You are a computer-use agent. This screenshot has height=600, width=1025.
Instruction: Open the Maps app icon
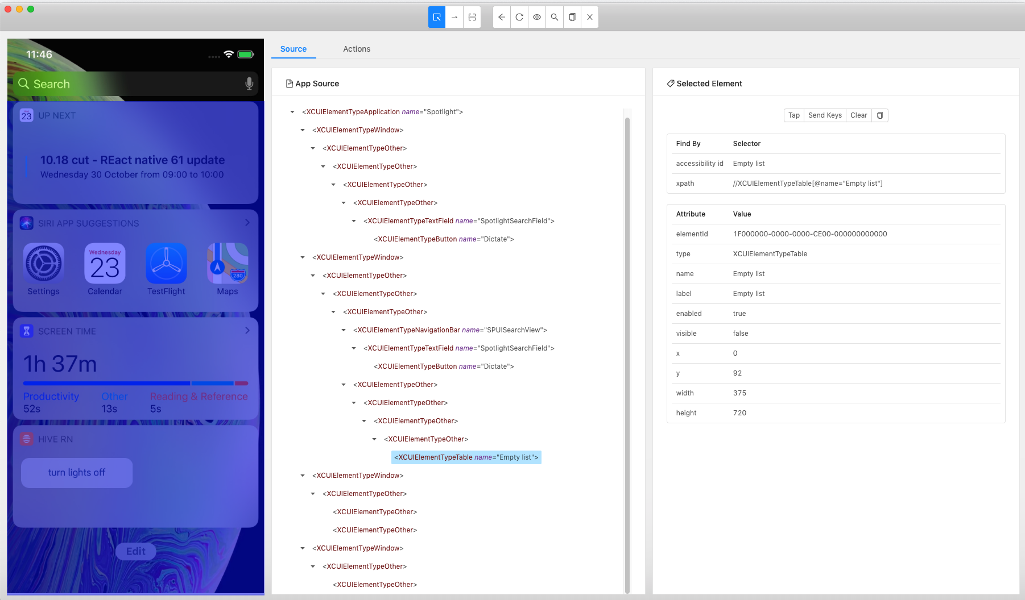click(x=228, y=263)
